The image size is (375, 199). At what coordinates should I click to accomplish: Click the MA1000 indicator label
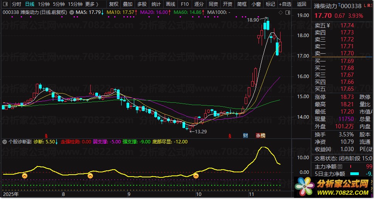(219, 12)
